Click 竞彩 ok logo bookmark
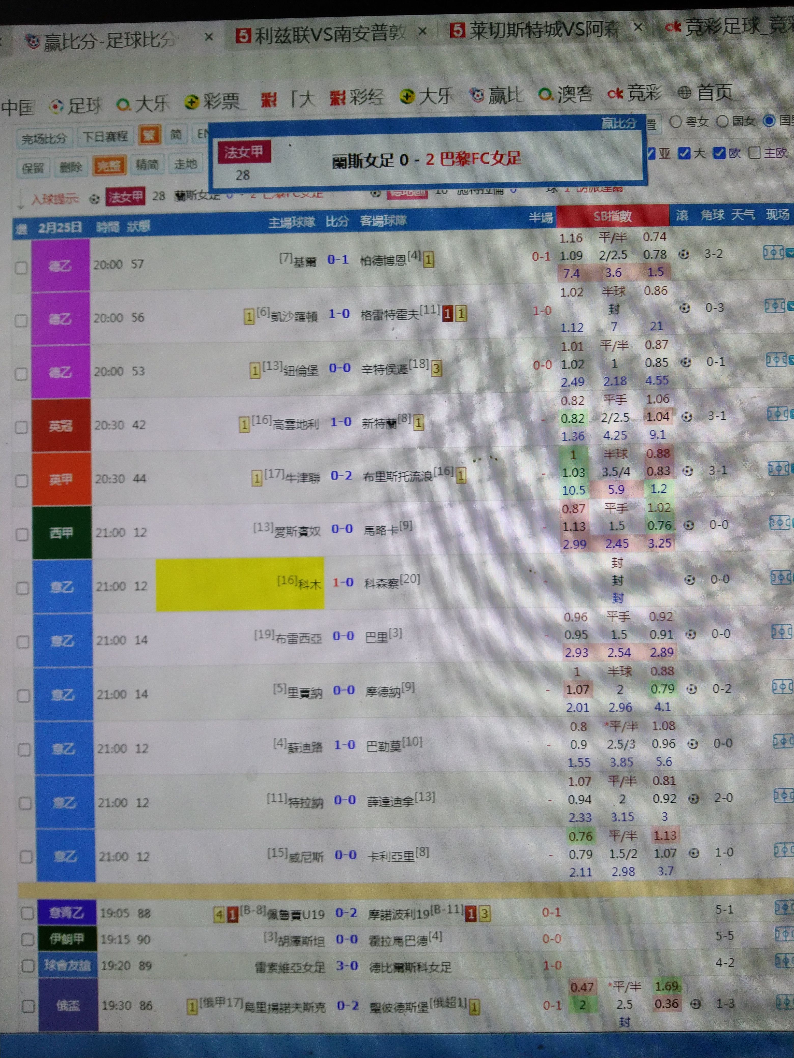794x1058 pixels. tap(615, 94)
